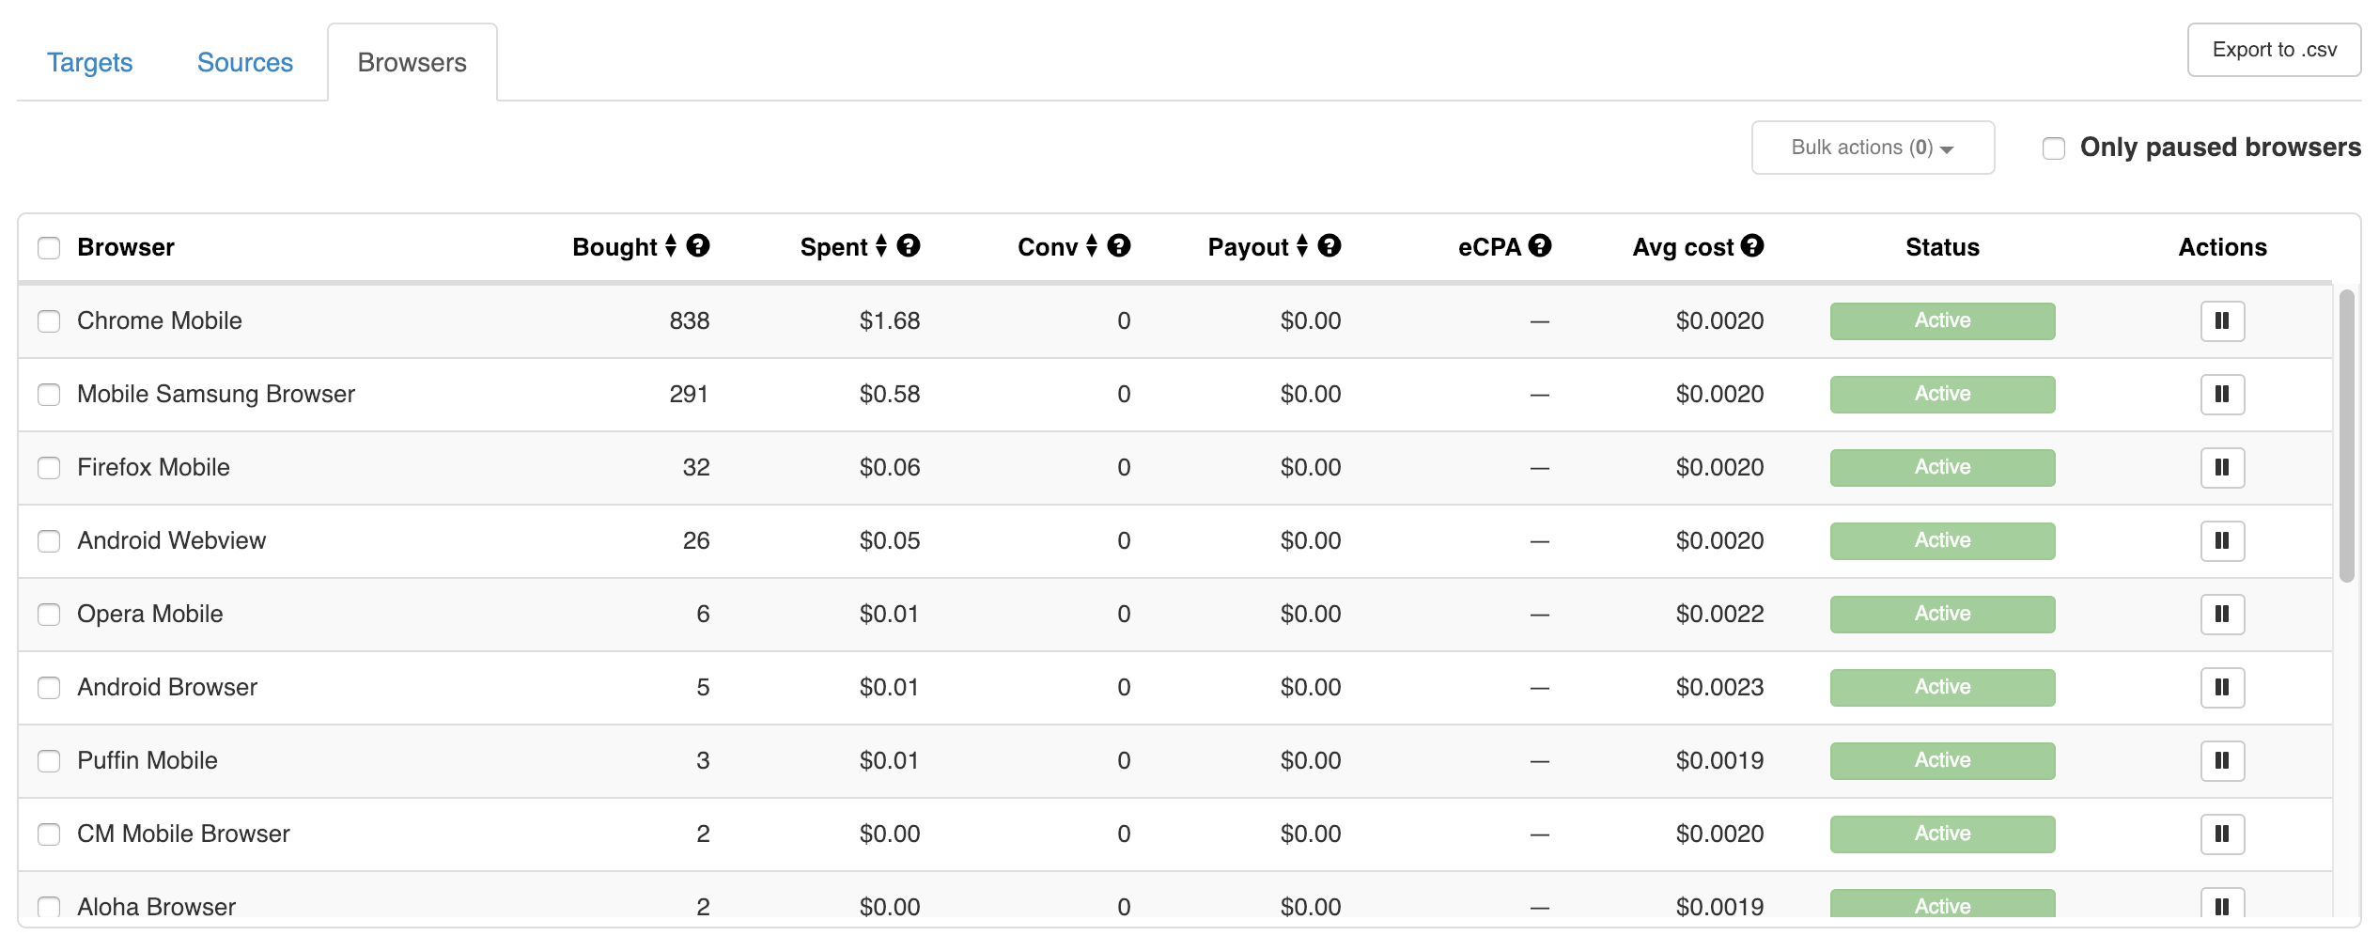Pause the Chrome Mobile browser
The width and height of the screenshot is (2379, 951).
pyautogui.click(x=2221, y=321)
